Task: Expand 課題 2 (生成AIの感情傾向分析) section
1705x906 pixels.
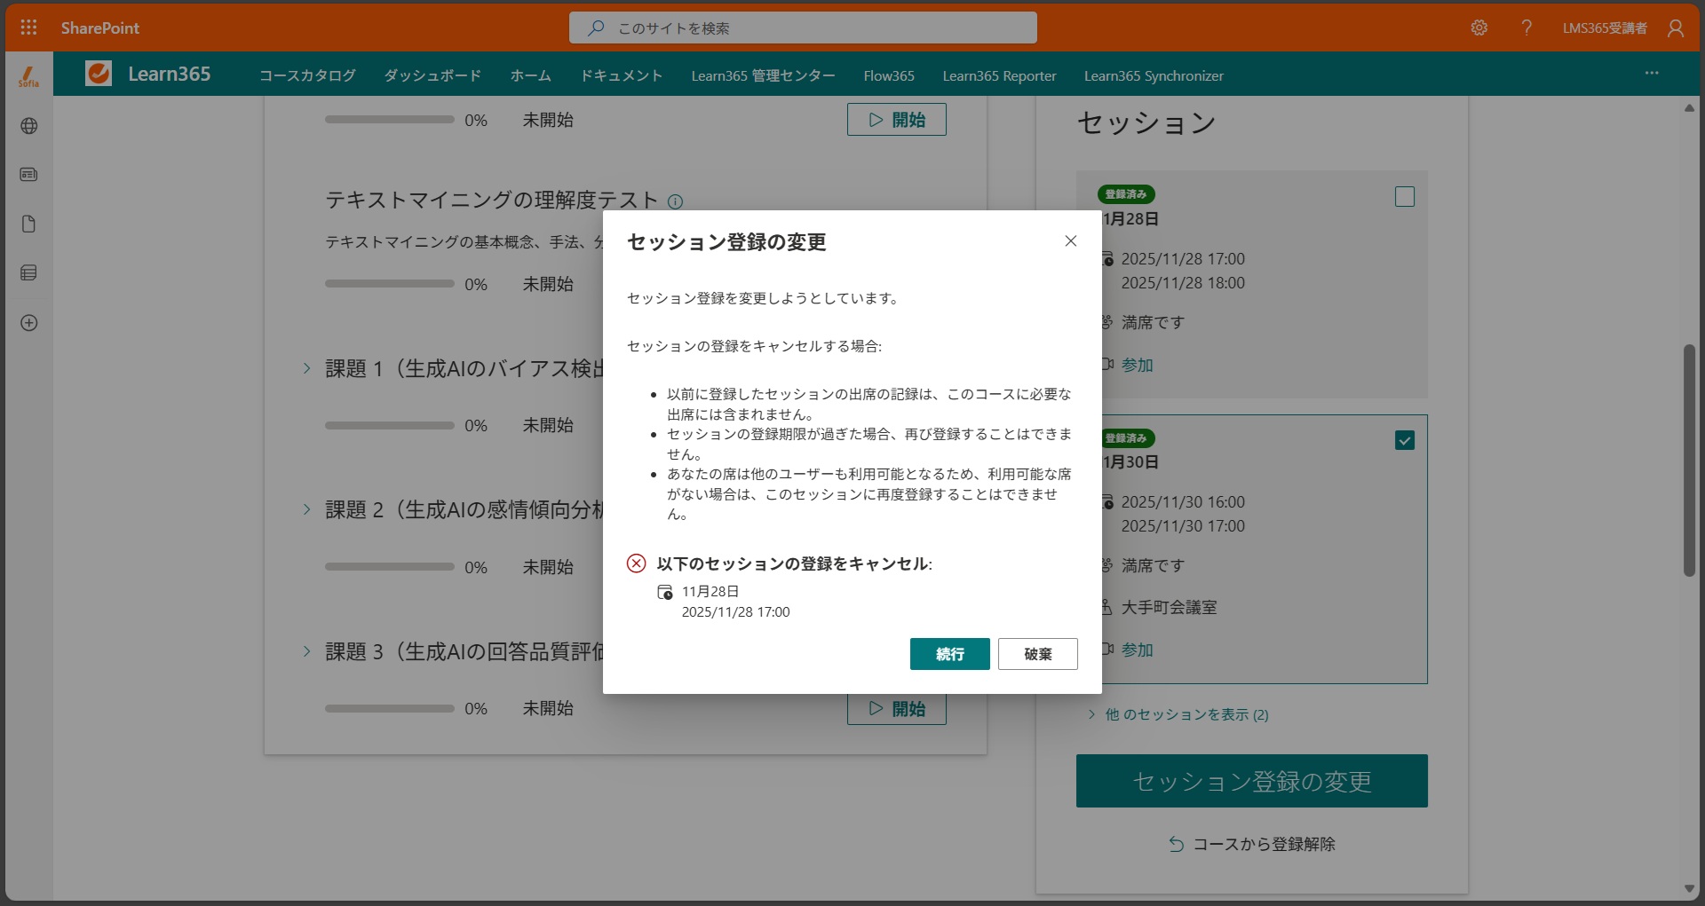Action: pyautogui.click(x=306, y=509)
